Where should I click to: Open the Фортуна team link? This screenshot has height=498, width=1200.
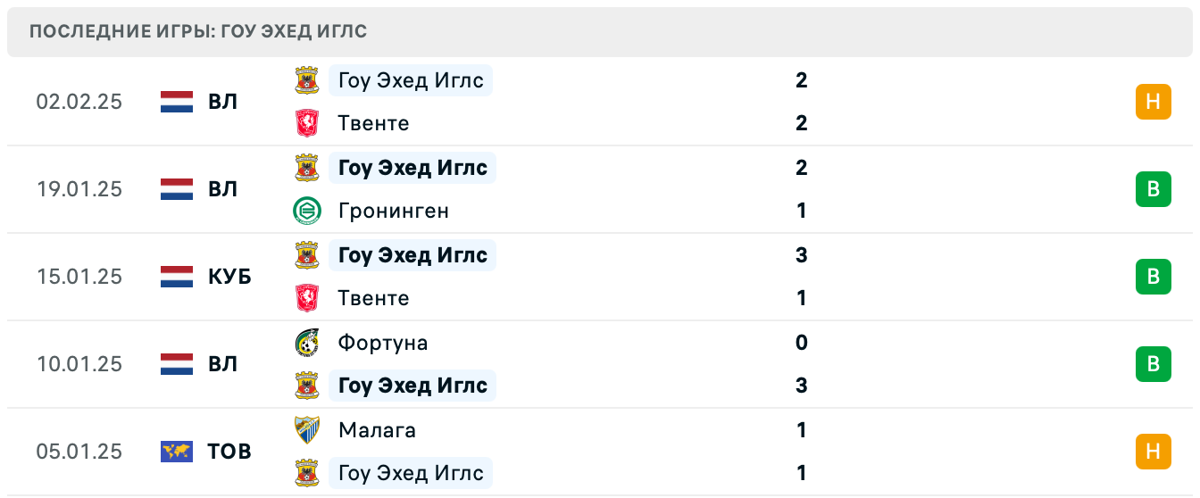[x=383, y=343]
